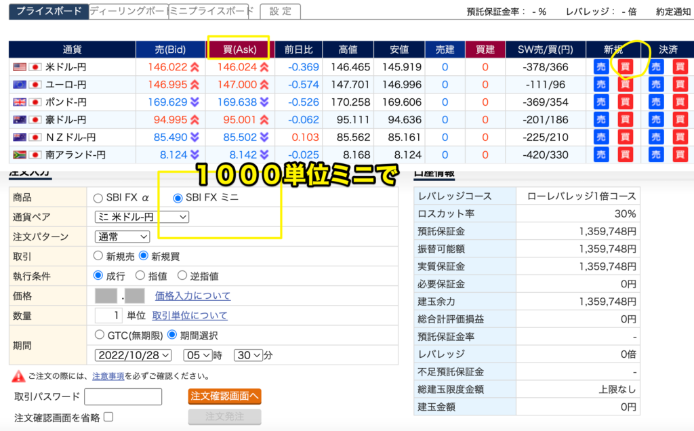Screen dimensions: 694x431
Task: Click ポンド-円 bid price 169.629
Action: [168, 102]
